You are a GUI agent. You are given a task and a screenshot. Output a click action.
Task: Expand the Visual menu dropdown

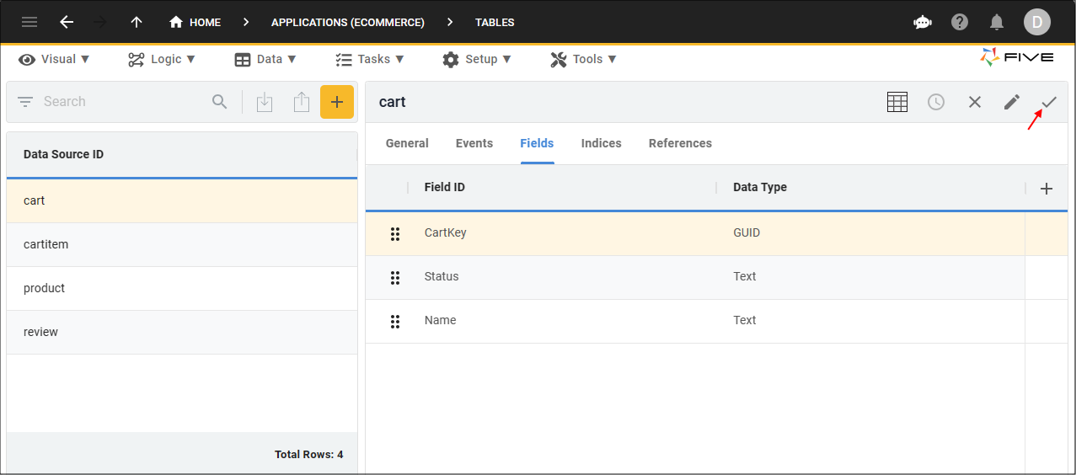tap(55, 59)
